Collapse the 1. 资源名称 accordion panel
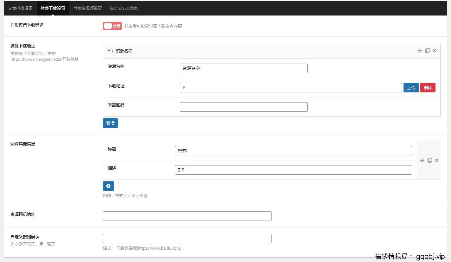Viewport: 451px width, 262px height. pyautogui.click(x=120, y=51)
